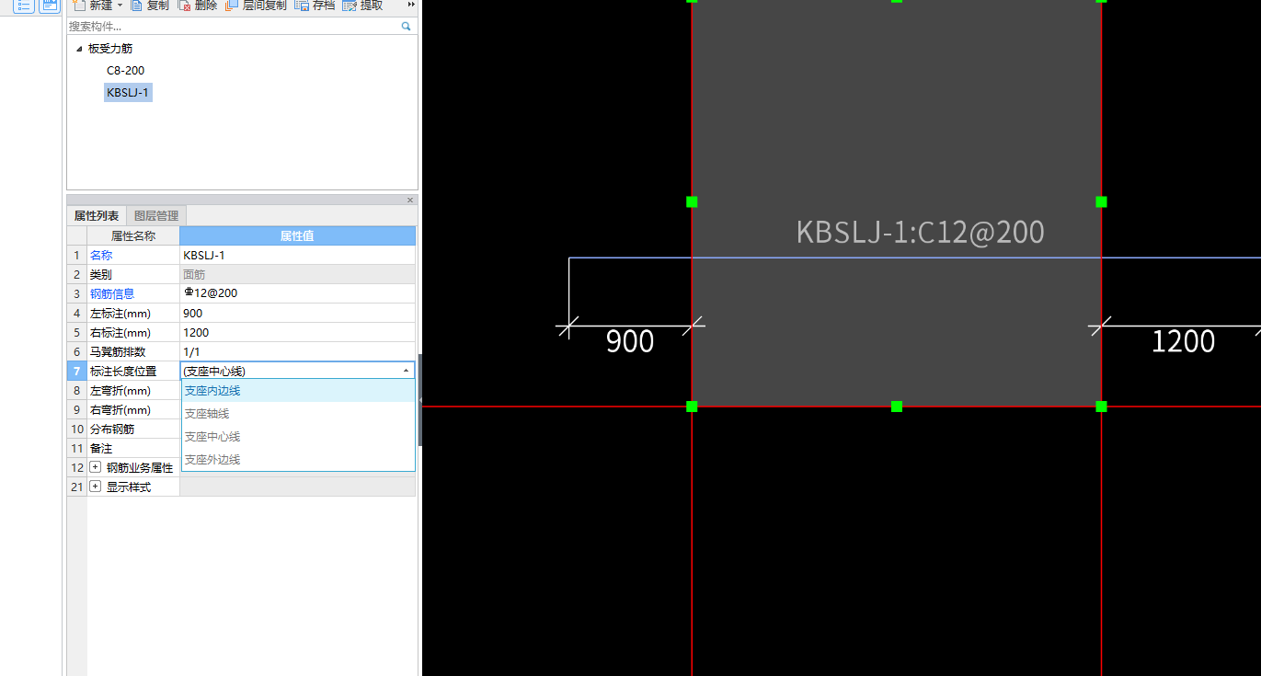
Task: Click the green bottom-right corner grip
Action: [1101, 407]
